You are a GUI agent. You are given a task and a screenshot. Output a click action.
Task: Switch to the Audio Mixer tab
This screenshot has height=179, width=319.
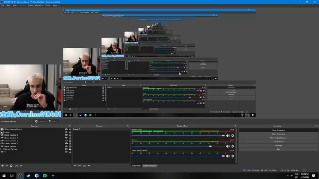tap(136, 166)
